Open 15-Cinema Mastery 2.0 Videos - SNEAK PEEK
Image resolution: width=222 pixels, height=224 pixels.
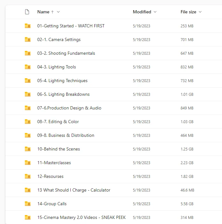pos(81,217)
